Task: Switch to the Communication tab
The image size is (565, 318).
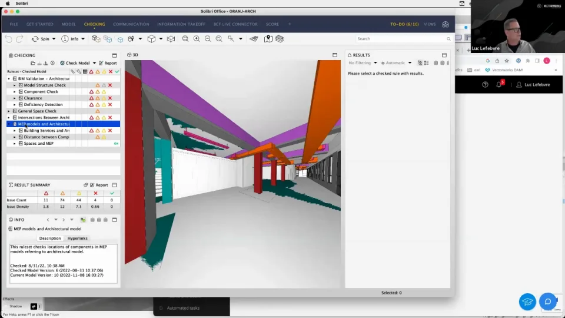Action: coord(131,24)
